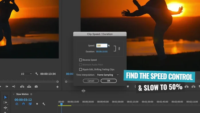Click the timeline playhead timecode 00:00:03:12

[x=23, y=100]
